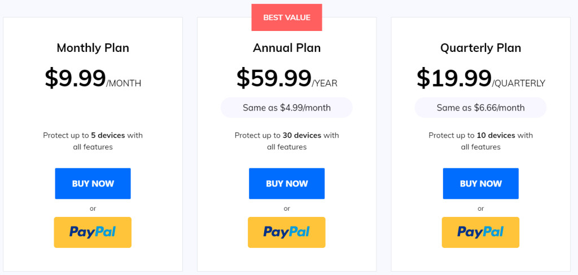Image resolution: width=578 pixels, height=275 pixels.
Task: Pay with PayPal for Monthly Plan
Action: click(x=93, y=232)
